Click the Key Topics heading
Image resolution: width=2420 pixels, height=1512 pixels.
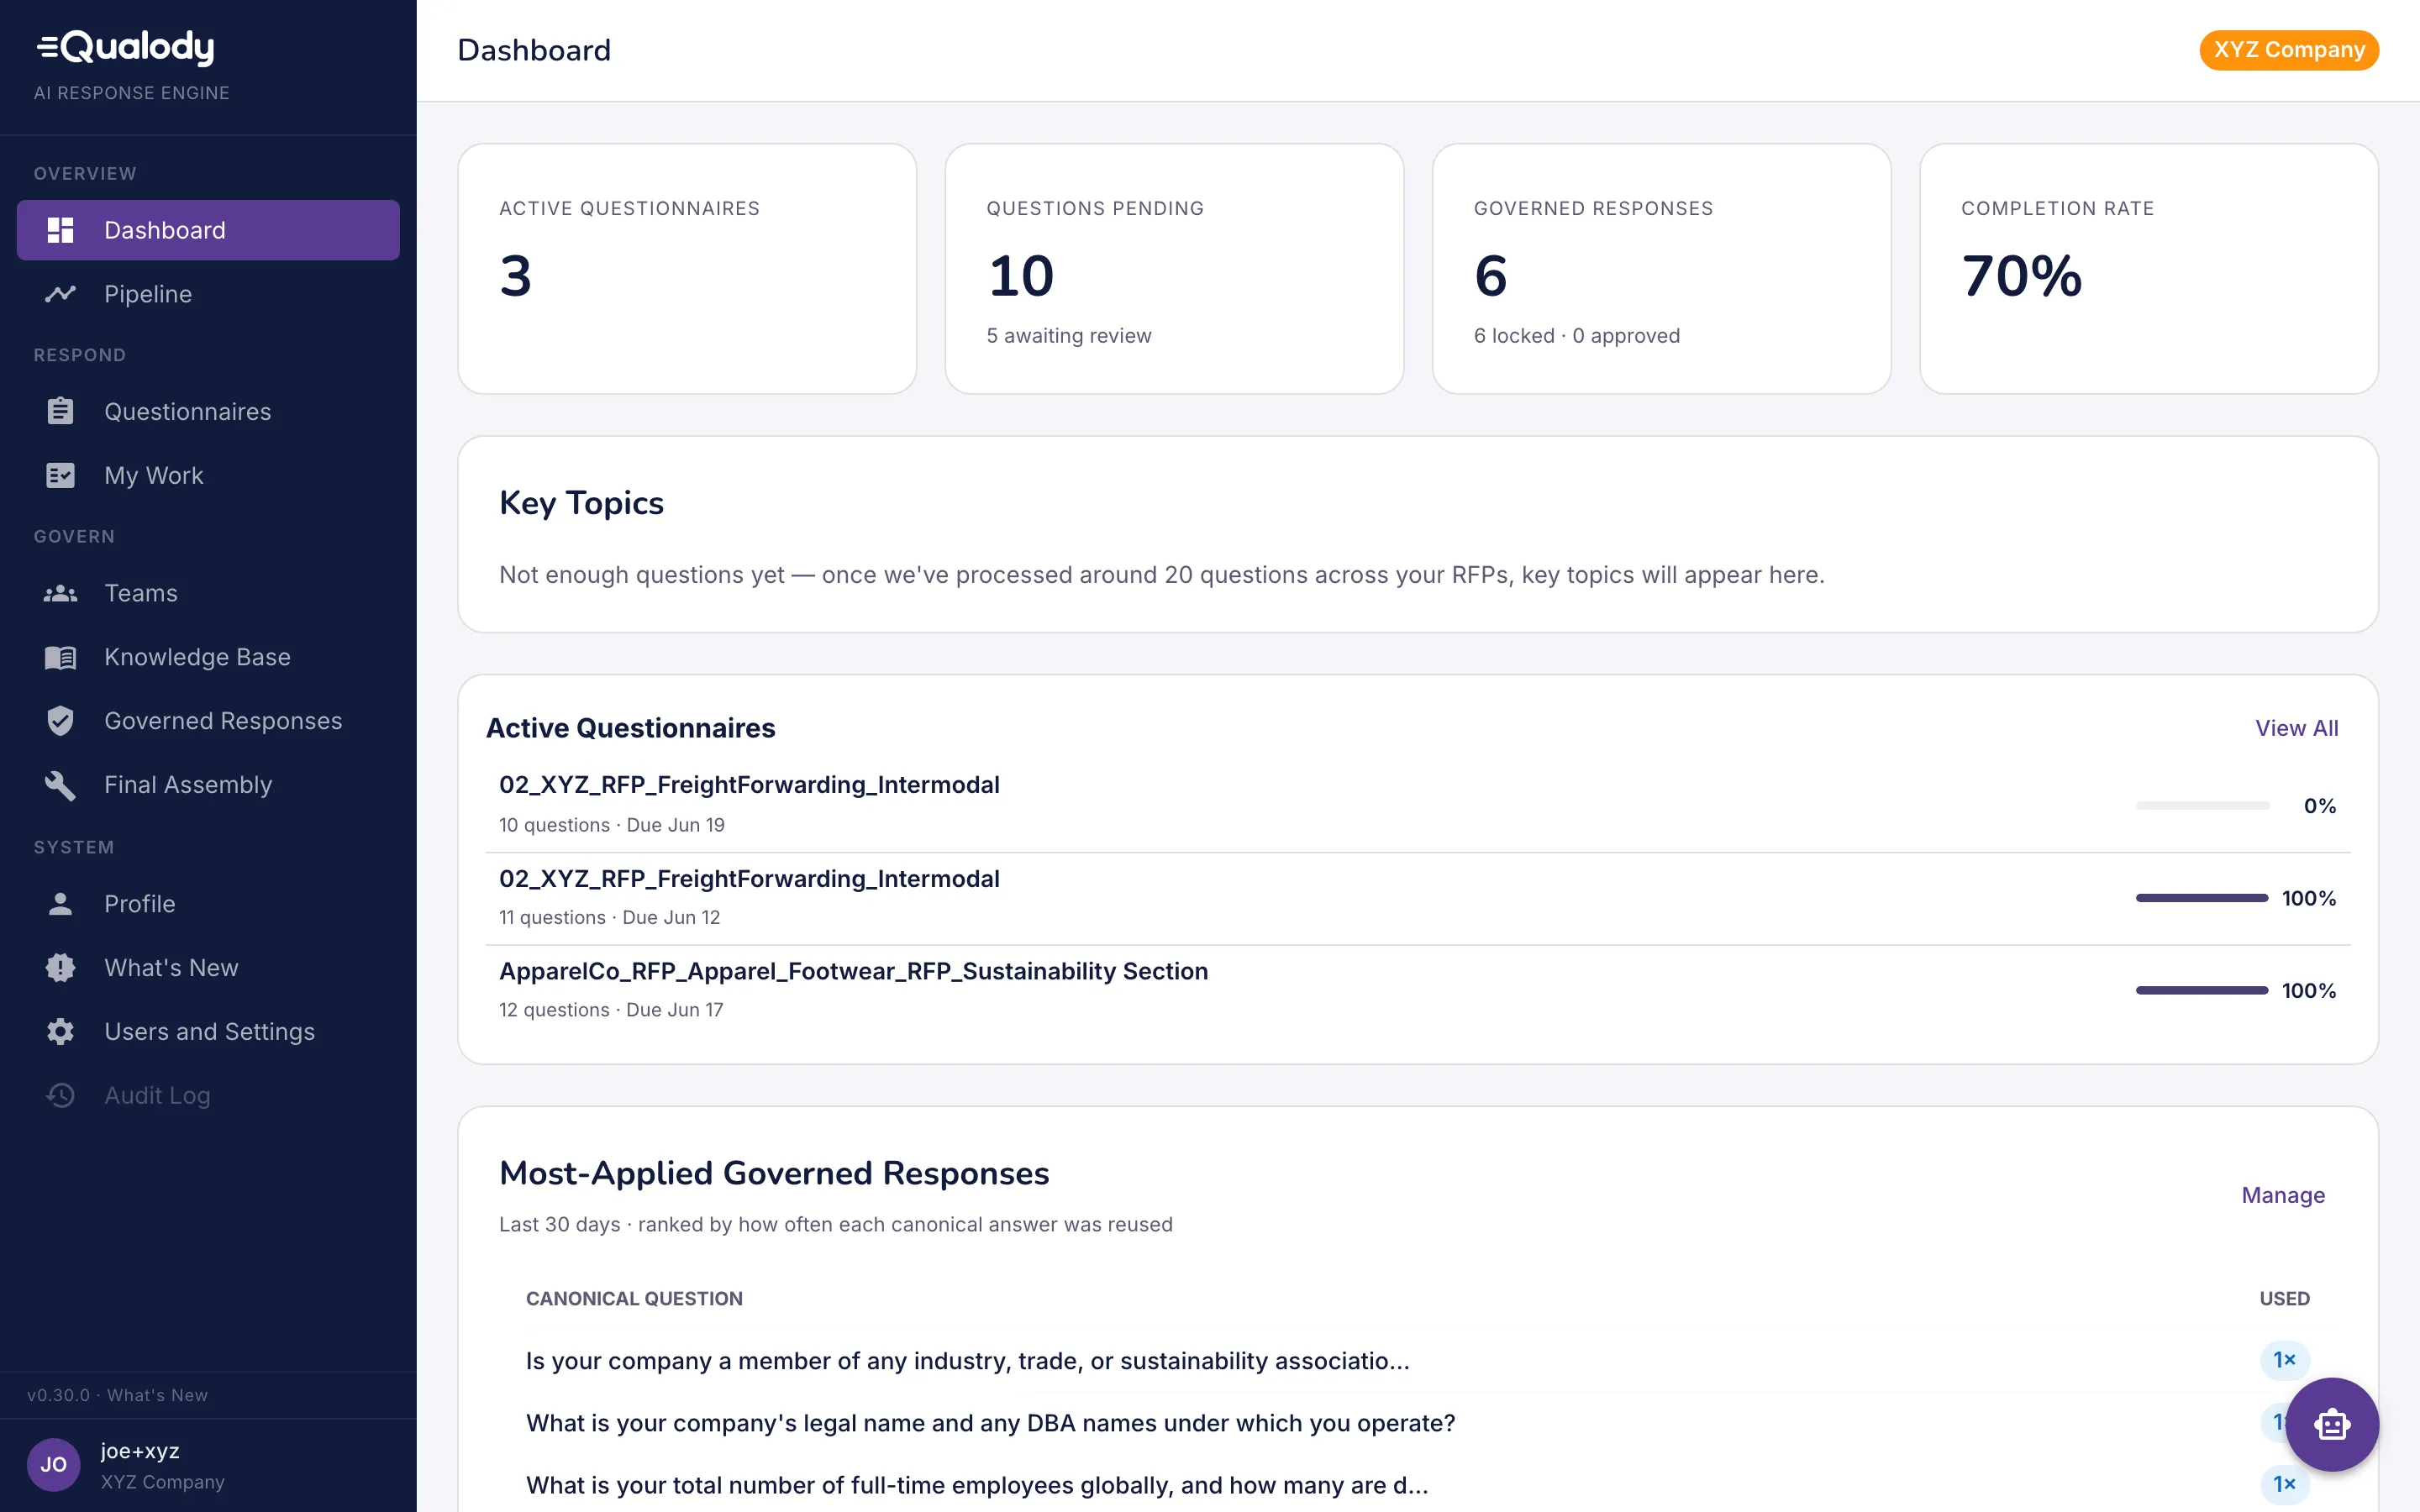click(x=581, y=503)
